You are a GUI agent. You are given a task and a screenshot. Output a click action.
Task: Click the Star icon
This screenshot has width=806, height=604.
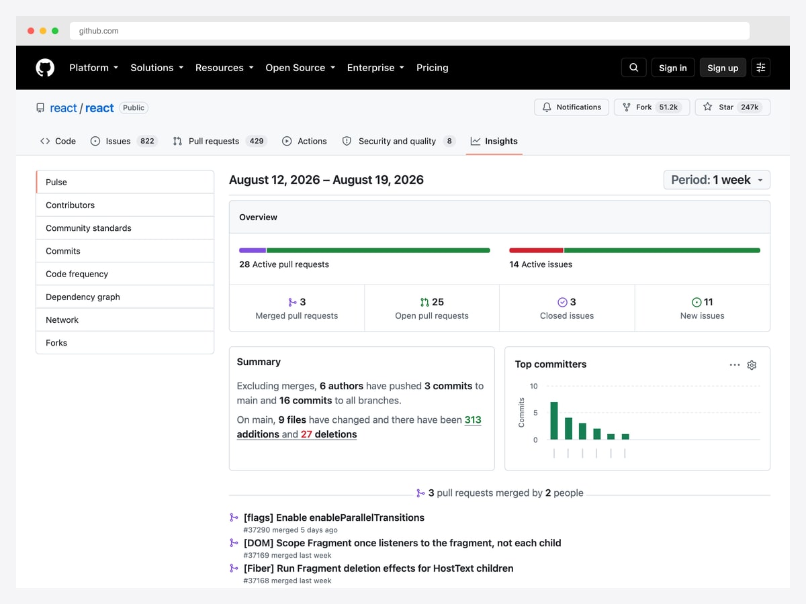[707, 107]
